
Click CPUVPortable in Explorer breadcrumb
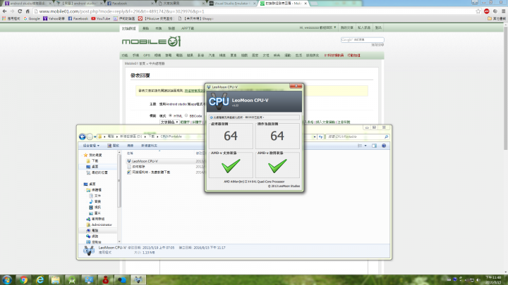click(171, 137)
